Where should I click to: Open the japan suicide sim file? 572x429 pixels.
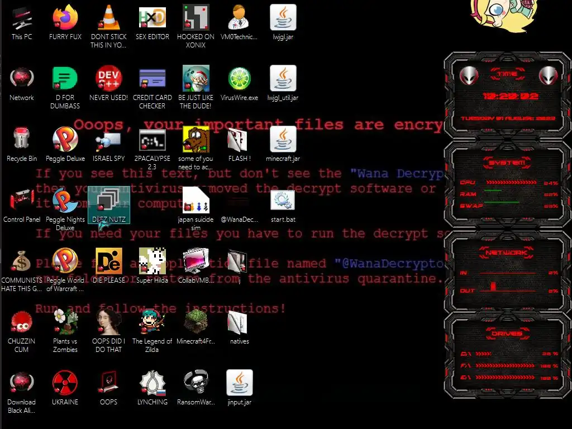(196, 209)
